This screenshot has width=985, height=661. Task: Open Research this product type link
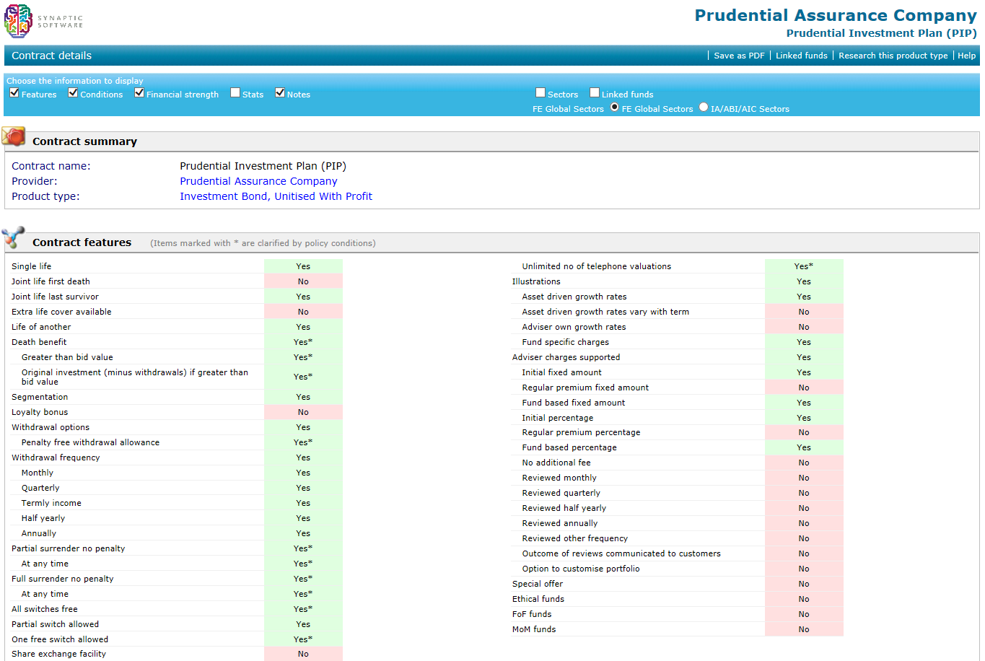[x=893, y=56]
